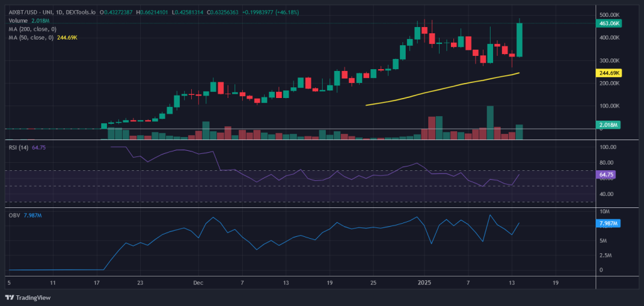The width and height of the screenshot is (644, 306).
Task: Click the yellow 50-day moving average line
Action: pyautogui.click(x=443, y=88)
